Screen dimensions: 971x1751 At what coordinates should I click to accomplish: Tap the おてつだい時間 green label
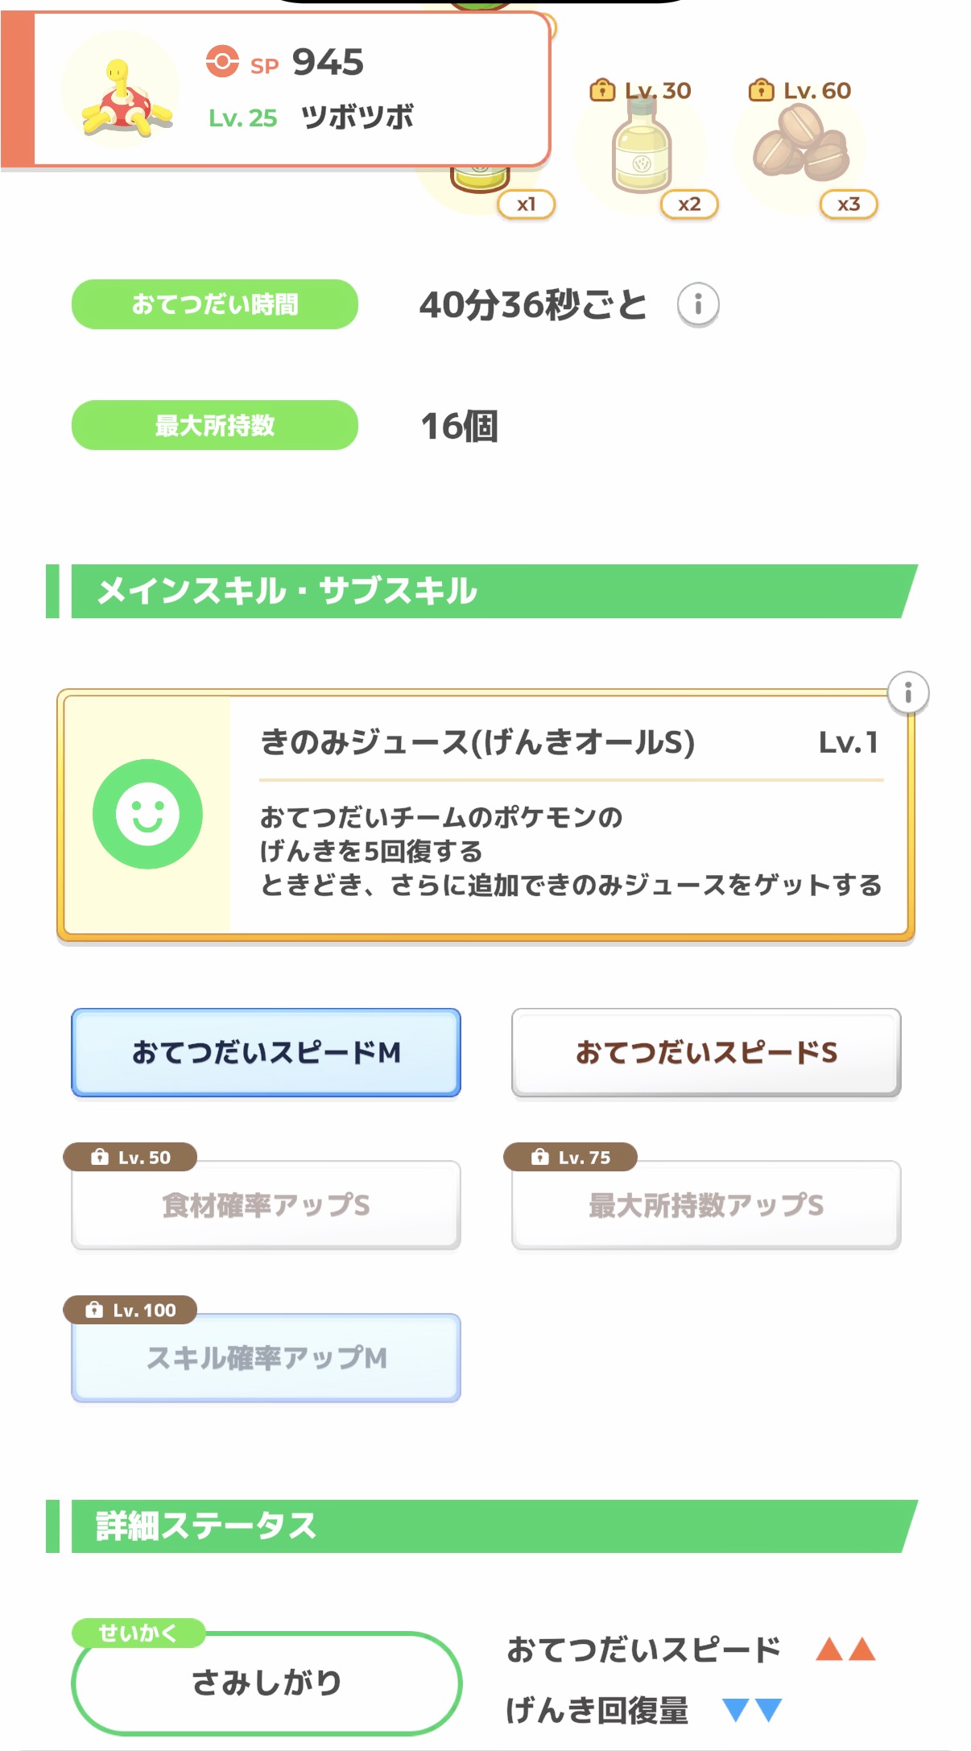point(214,304)
